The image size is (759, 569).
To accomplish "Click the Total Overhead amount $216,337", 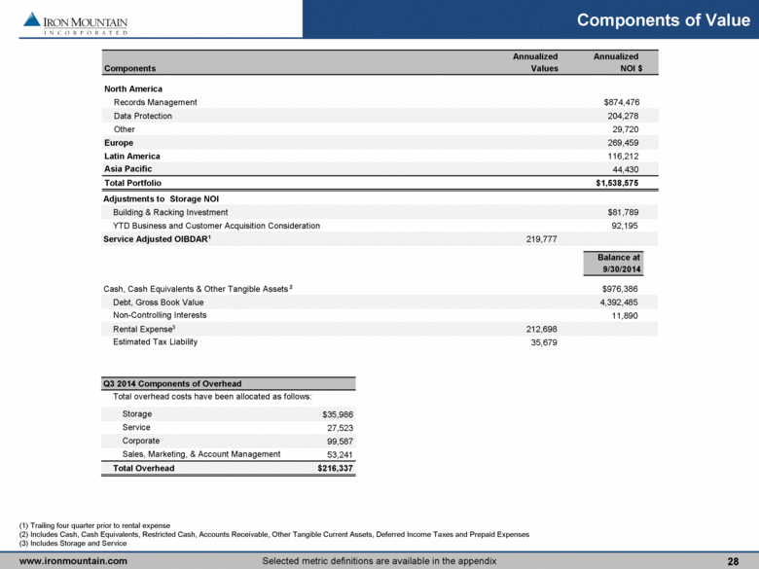I will tap(332, 468).
